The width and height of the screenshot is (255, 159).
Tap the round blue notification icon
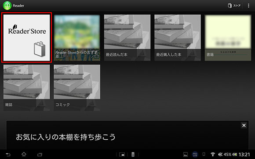195,155
